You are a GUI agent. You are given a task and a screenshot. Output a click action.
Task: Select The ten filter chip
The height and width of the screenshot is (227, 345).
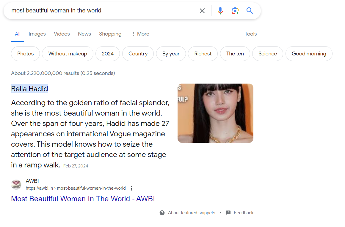[x=235, y=54]
